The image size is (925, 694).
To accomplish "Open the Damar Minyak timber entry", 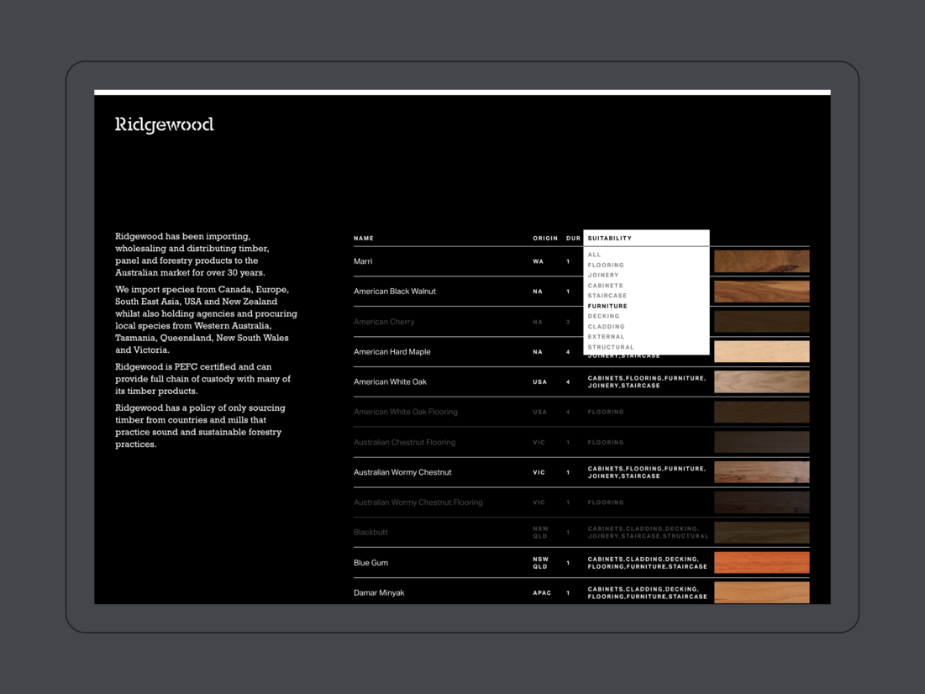I will [379, 593].
